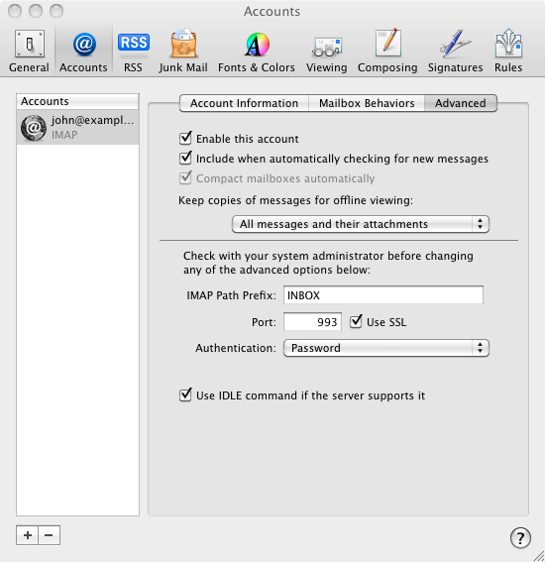
Task: Open Junk Mail preferences
Action: 183,51
